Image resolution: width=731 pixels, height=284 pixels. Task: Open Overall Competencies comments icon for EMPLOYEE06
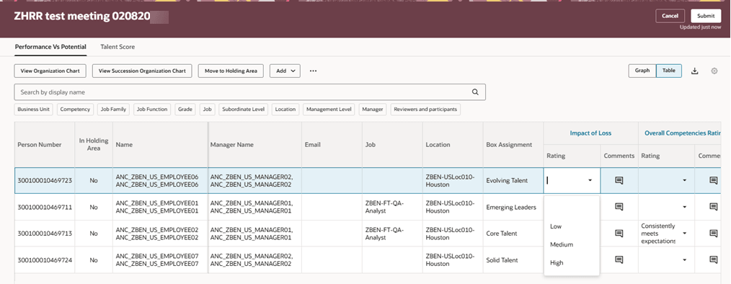tap(713, 180)
